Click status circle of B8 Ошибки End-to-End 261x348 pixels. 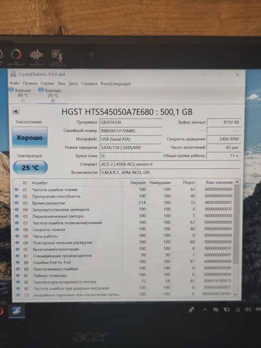(x=18, y=262)
